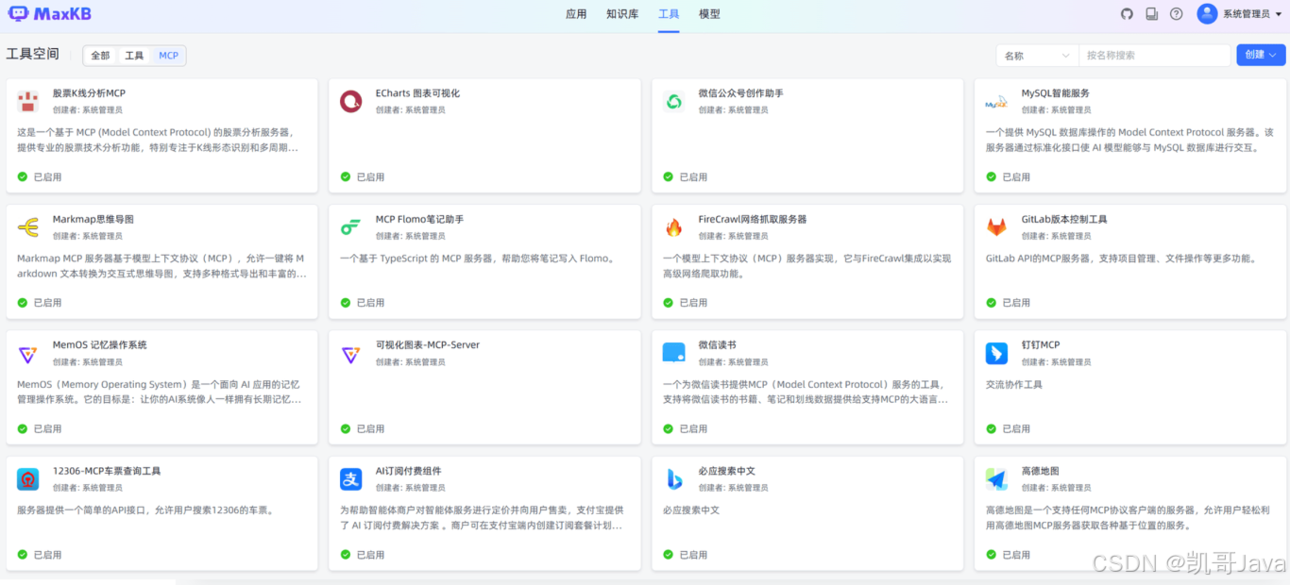
Task: Click 系统管理员 username in header
Action: point(1247,14)
